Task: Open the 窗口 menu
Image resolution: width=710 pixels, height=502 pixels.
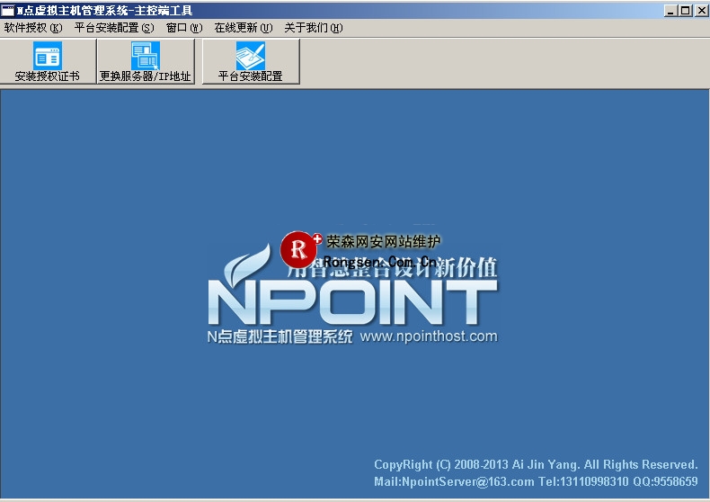Action: pos(184,28)
